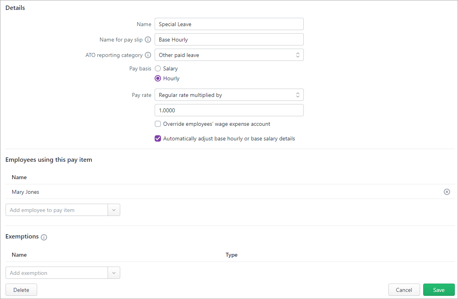The width and height of the screenshot is (458, 299).
Task: Open the Pay rate dropdown
Action: click(x=229, y=95)
